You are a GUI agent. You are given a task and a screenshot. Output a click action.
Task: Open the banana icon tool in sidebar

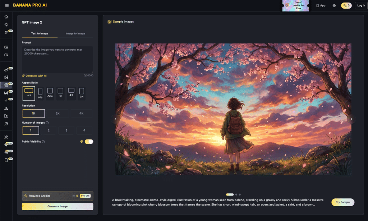point(6,69)
